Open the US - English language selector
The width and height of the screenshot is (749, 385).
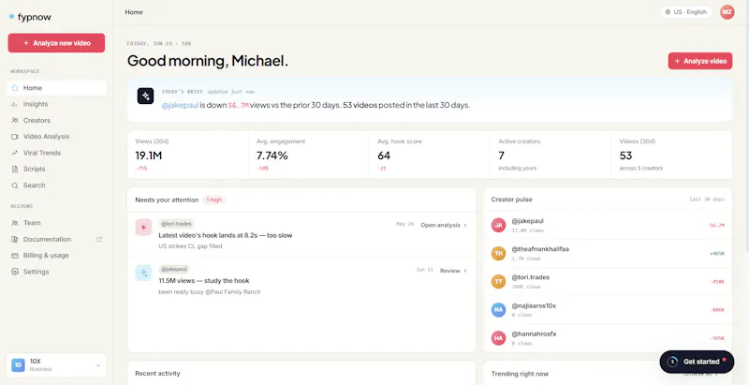[x=686, y=12]
